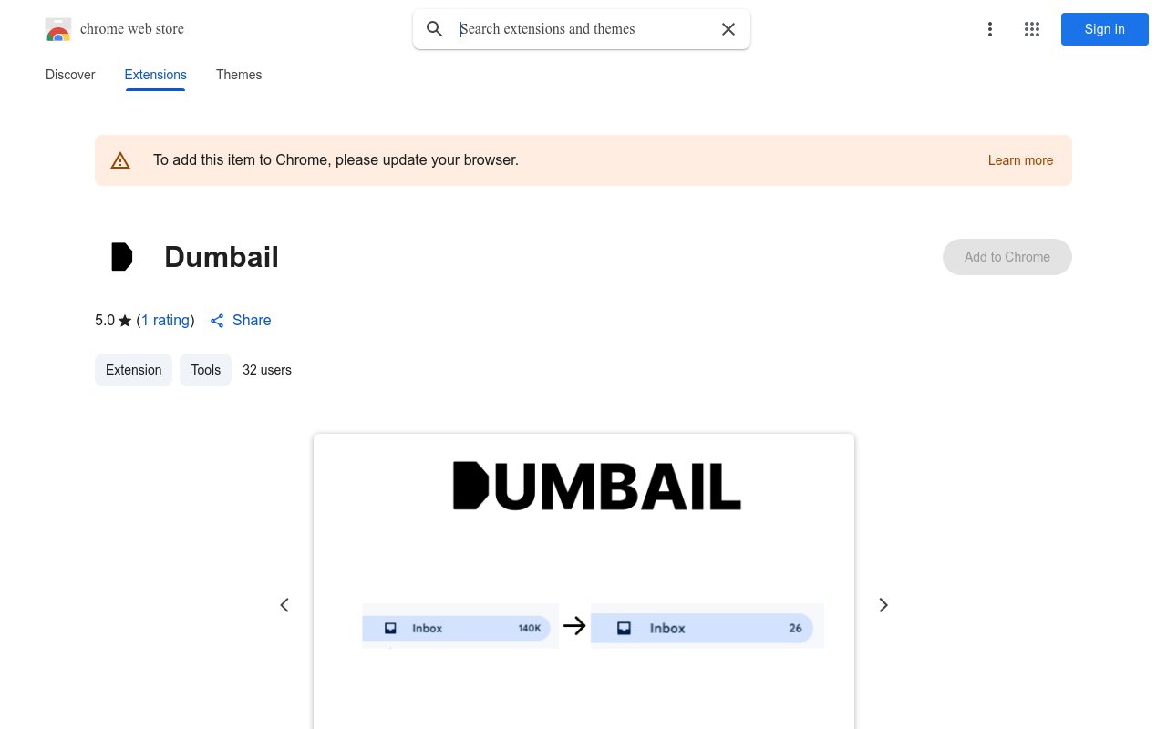The height and width of the screenshot is (729, 1167).
Task: Click the Sign in button
Action: pyautogui.click(x=1105, y=29)
